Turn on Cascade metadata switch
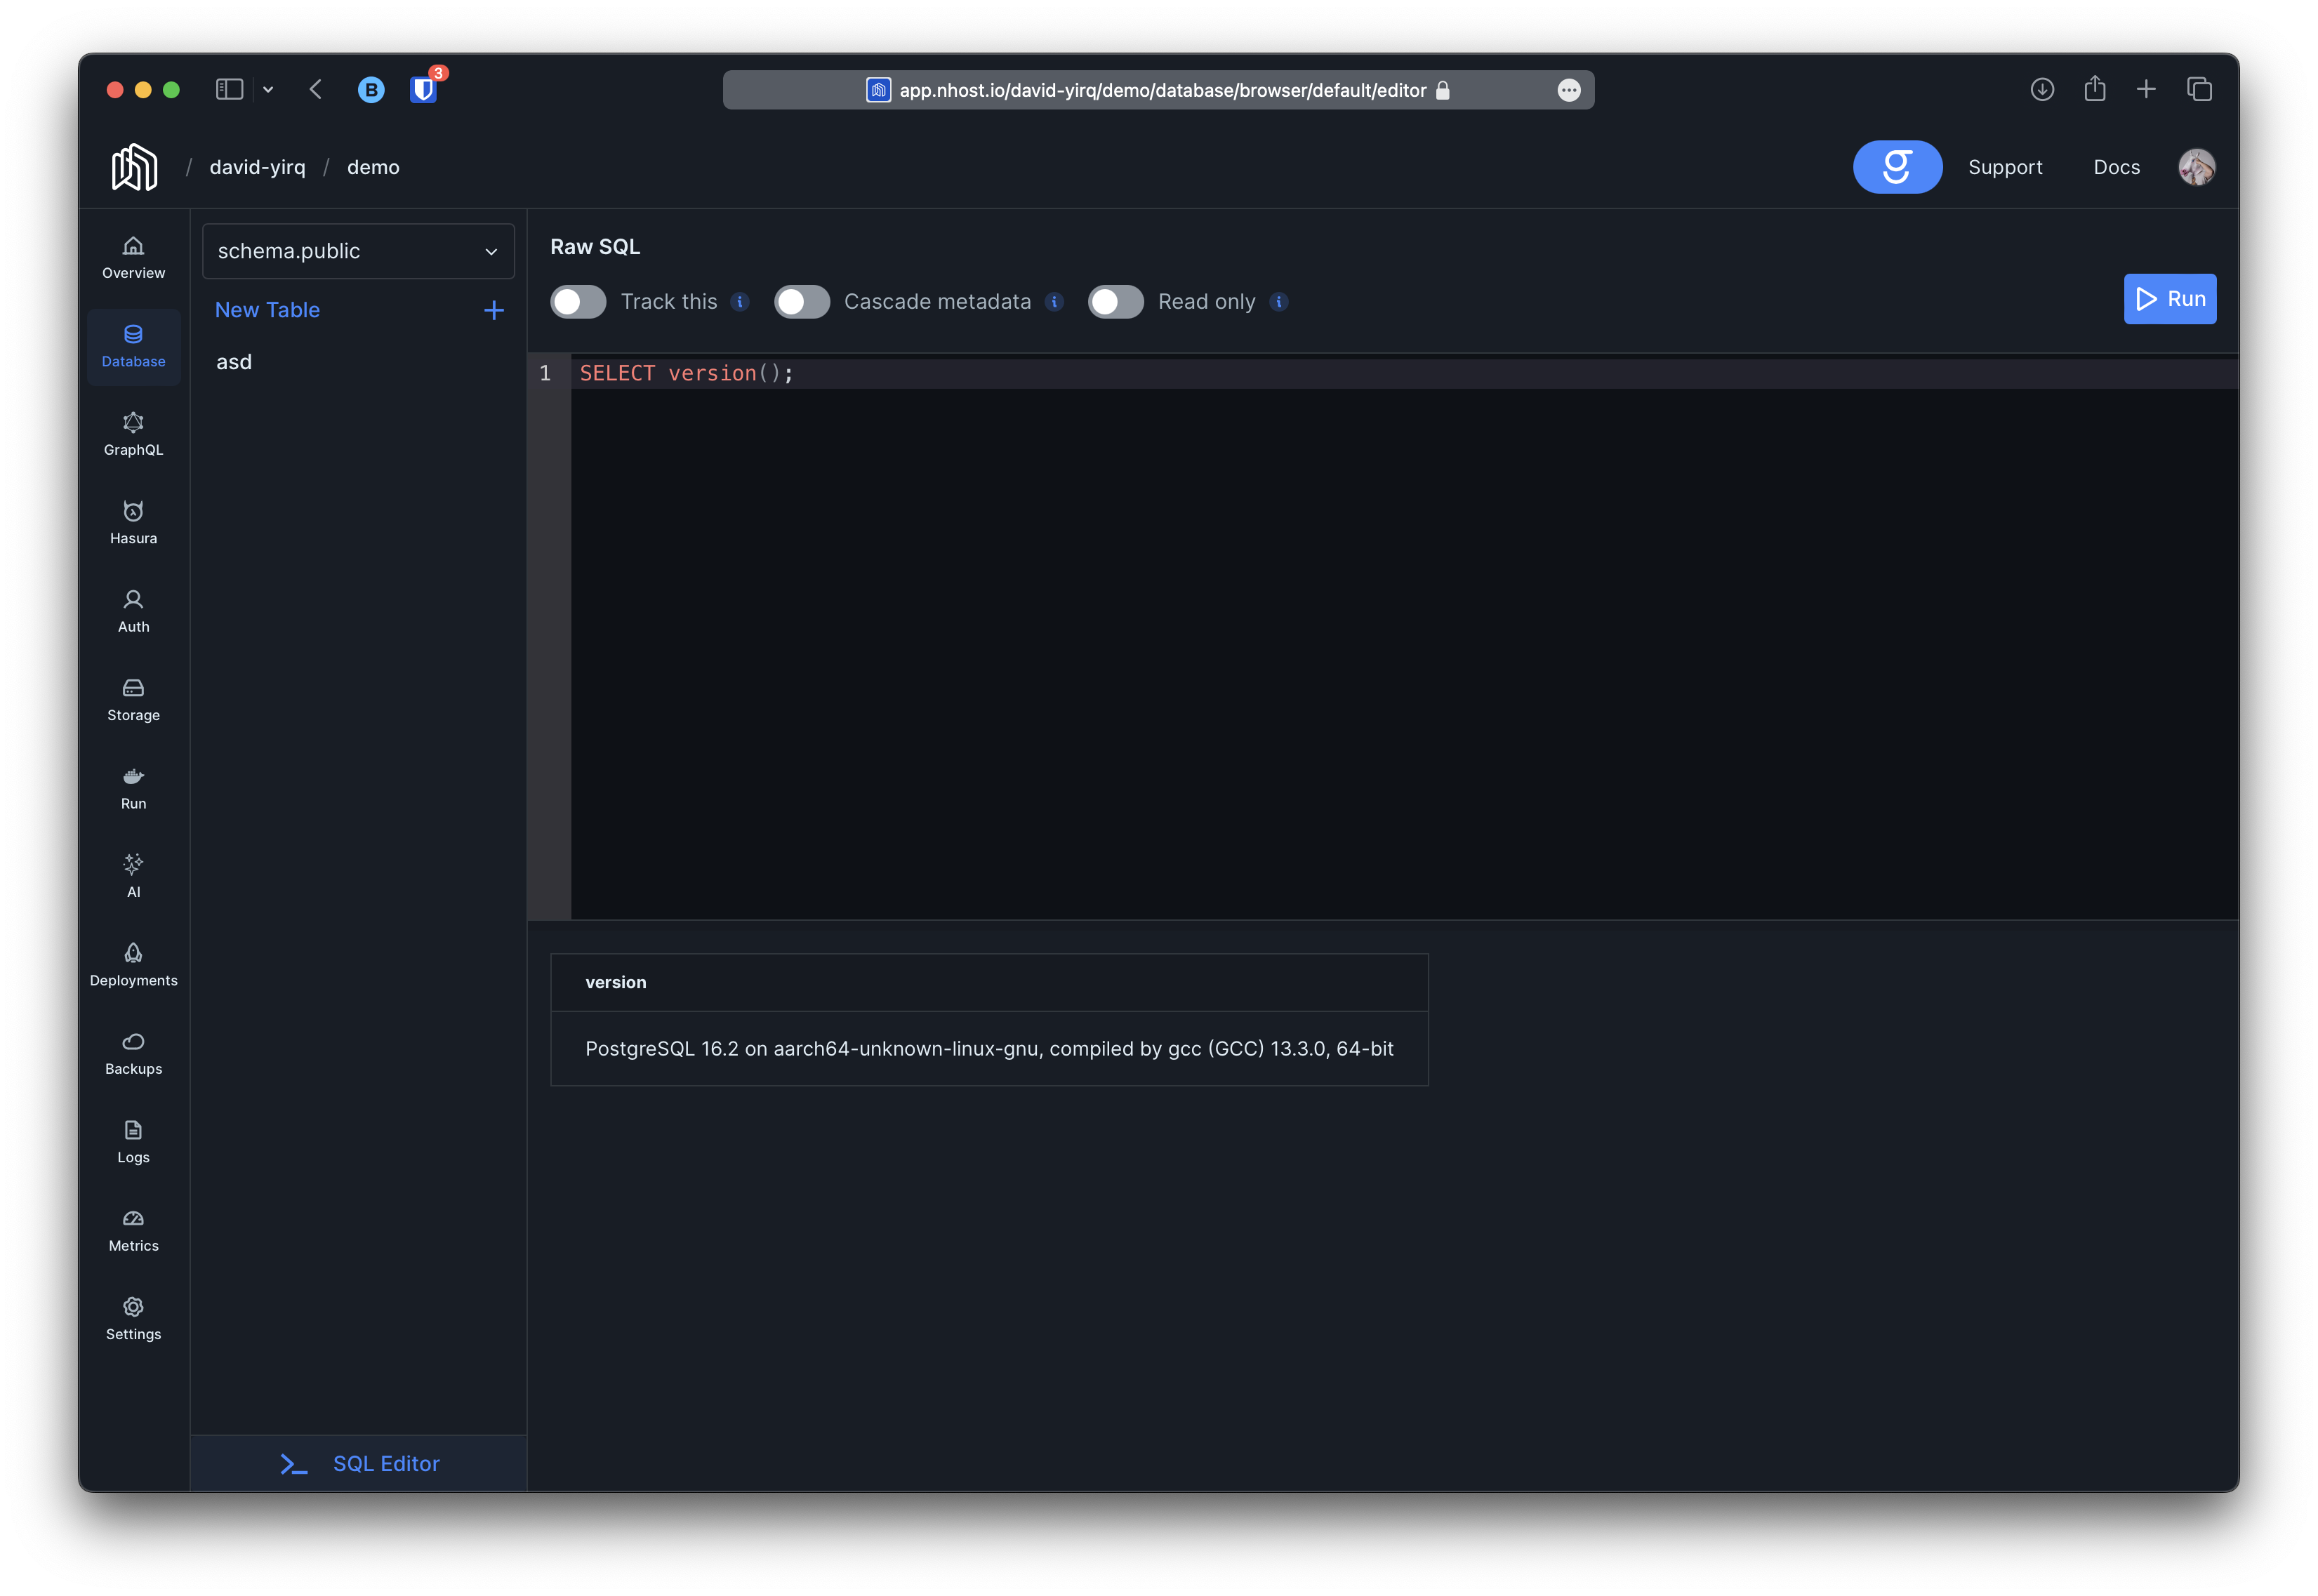The width and height of the screenshot is (2318, 1596). click(801, 302)
